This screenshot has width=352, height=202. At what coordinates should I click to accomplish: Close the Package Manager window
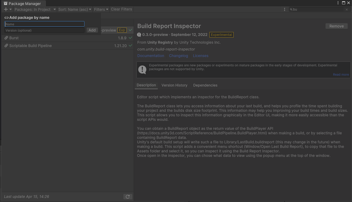tap(349, 3)
